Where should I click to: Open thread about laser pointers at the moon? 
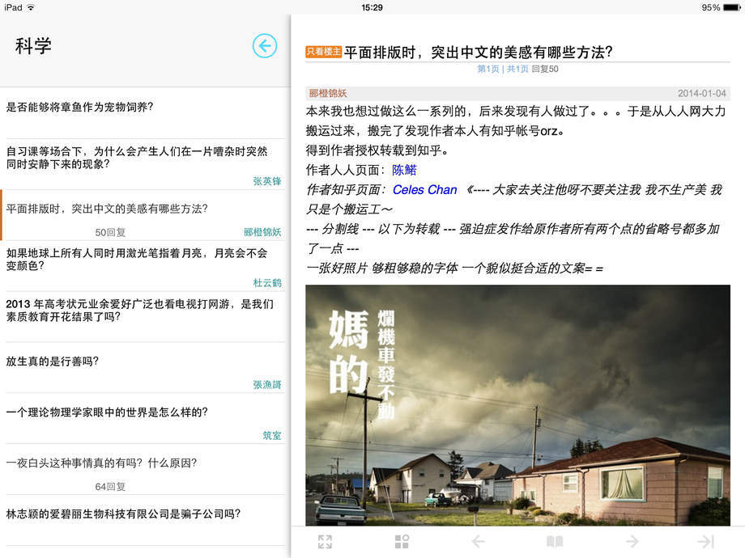(146, 266)
